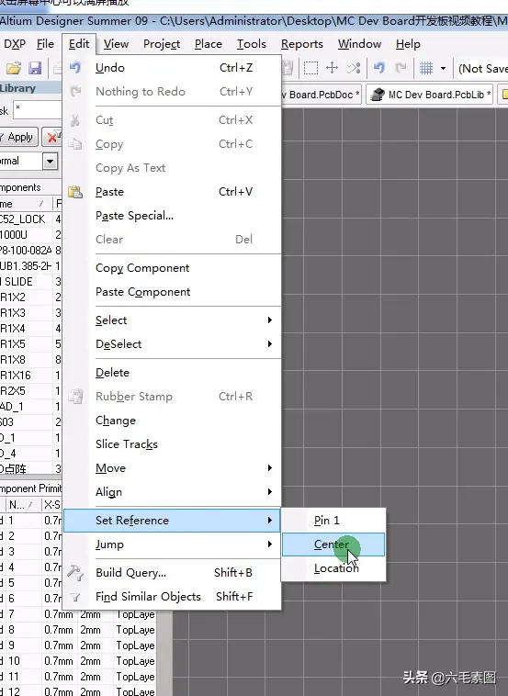Select pad 10 primitive row
The width and height of the screenshot is (508, 696).
78,661
